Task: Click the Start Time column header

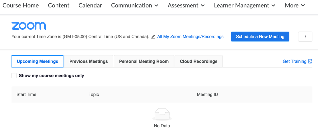Action: (x=26, y=94)
